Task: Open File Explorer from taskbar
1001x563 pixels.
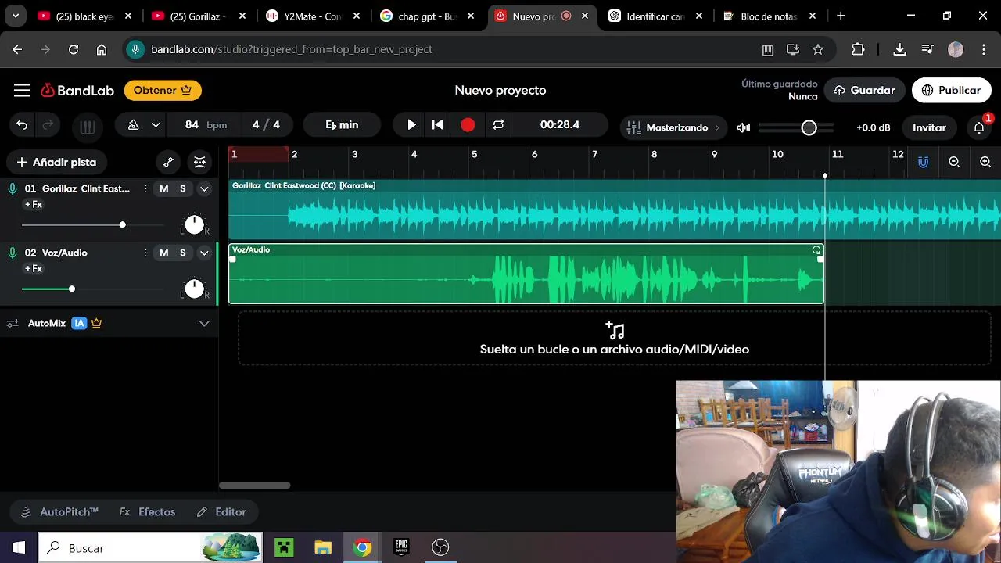Action: pos(323,548)
